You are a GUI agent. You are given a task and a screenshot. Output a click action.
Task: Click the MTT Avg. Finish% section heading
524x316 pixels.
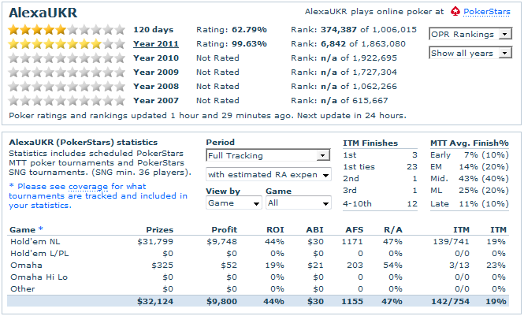tap(470, 143)
